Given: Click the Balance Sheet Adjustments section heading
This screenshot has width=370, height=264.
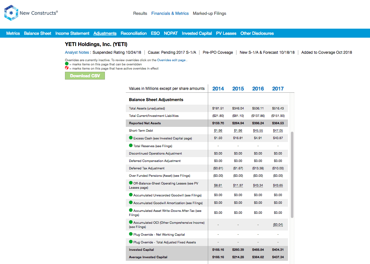Looking at the screenshot, I should [156, 100].
